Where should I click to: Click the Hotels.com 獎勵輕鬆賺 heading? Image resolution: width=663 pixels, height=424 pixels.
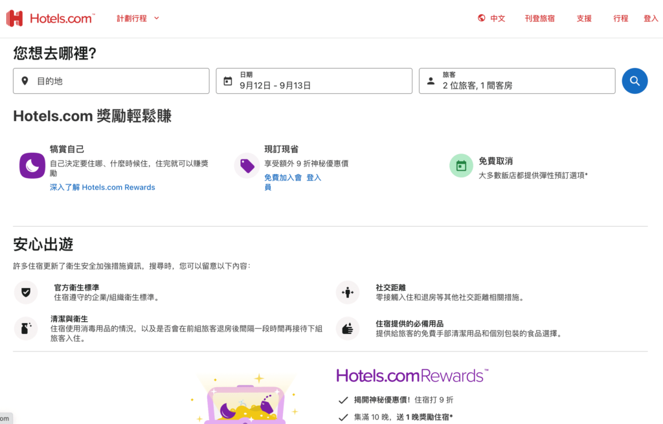(92, 116)
